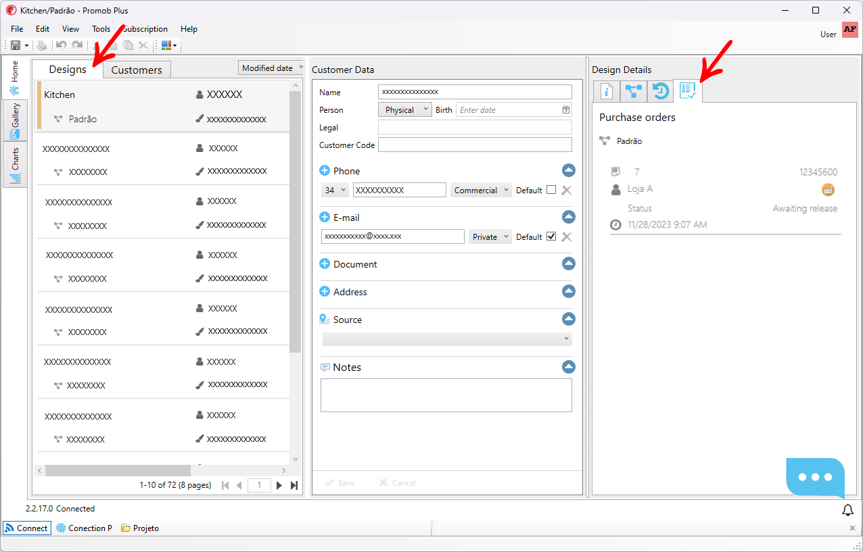The image size is (863, 552).
Task: Click the page number input field
Action: (x=259, y=485)
